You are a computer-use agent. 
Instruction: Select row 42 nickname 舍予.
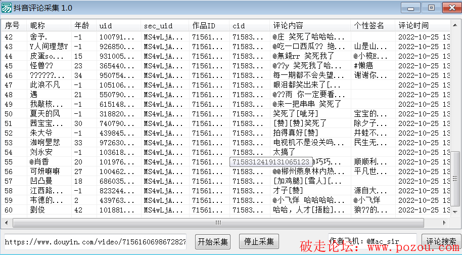point(38,37)
